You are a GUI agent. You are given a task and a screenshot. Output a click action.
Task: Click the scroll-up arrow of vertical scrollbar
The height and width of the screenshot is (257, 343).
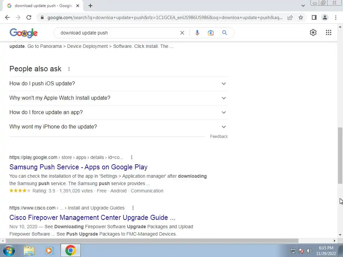tap(340, 27)
